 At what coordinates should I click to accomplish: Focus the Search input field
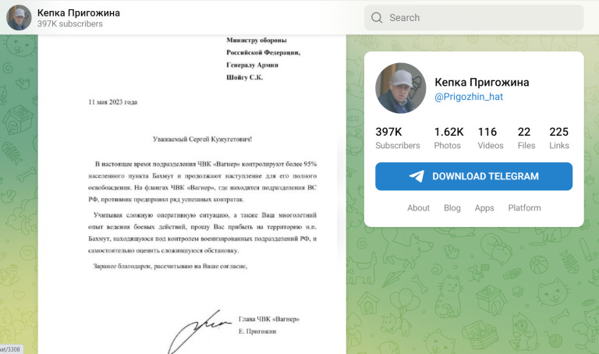(x=473, y=18)
